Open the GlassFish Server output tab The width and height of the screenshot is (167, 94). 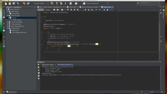(x=48, y=65)
